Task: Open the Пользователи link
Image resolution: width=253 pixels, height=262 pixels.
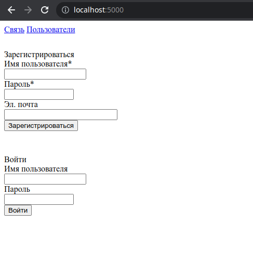Action: pyautogui.click(x=51, y=30)
